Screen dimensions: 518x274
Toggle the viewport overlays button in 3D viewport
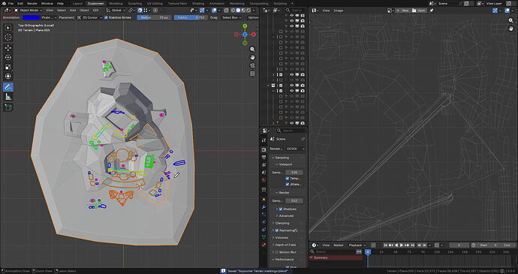pyautogui.click(x=214, y=11)
